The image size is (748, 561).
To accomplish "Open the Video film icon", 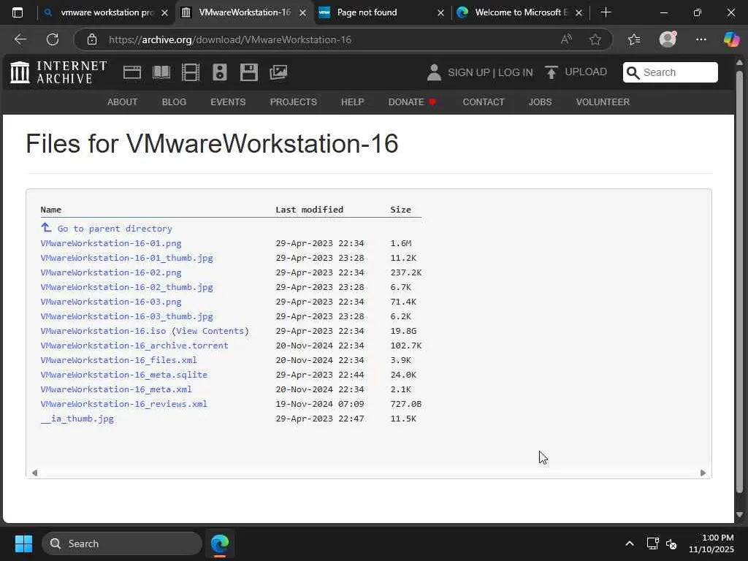I will [191, 72].
